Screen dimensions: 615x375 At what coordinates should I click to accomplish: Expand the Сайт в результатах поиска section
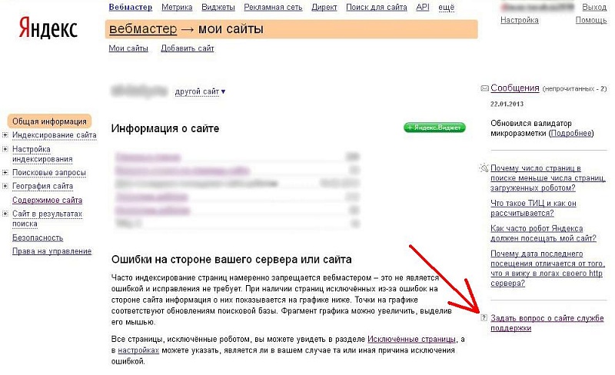coord(5,214)
